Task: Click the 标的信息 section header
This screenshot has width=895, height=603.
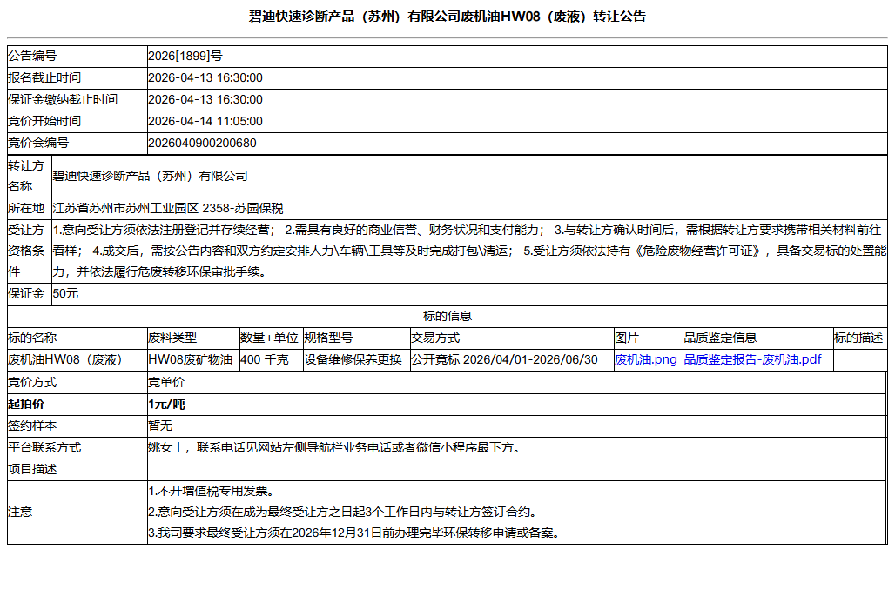Action: [447, 316]
